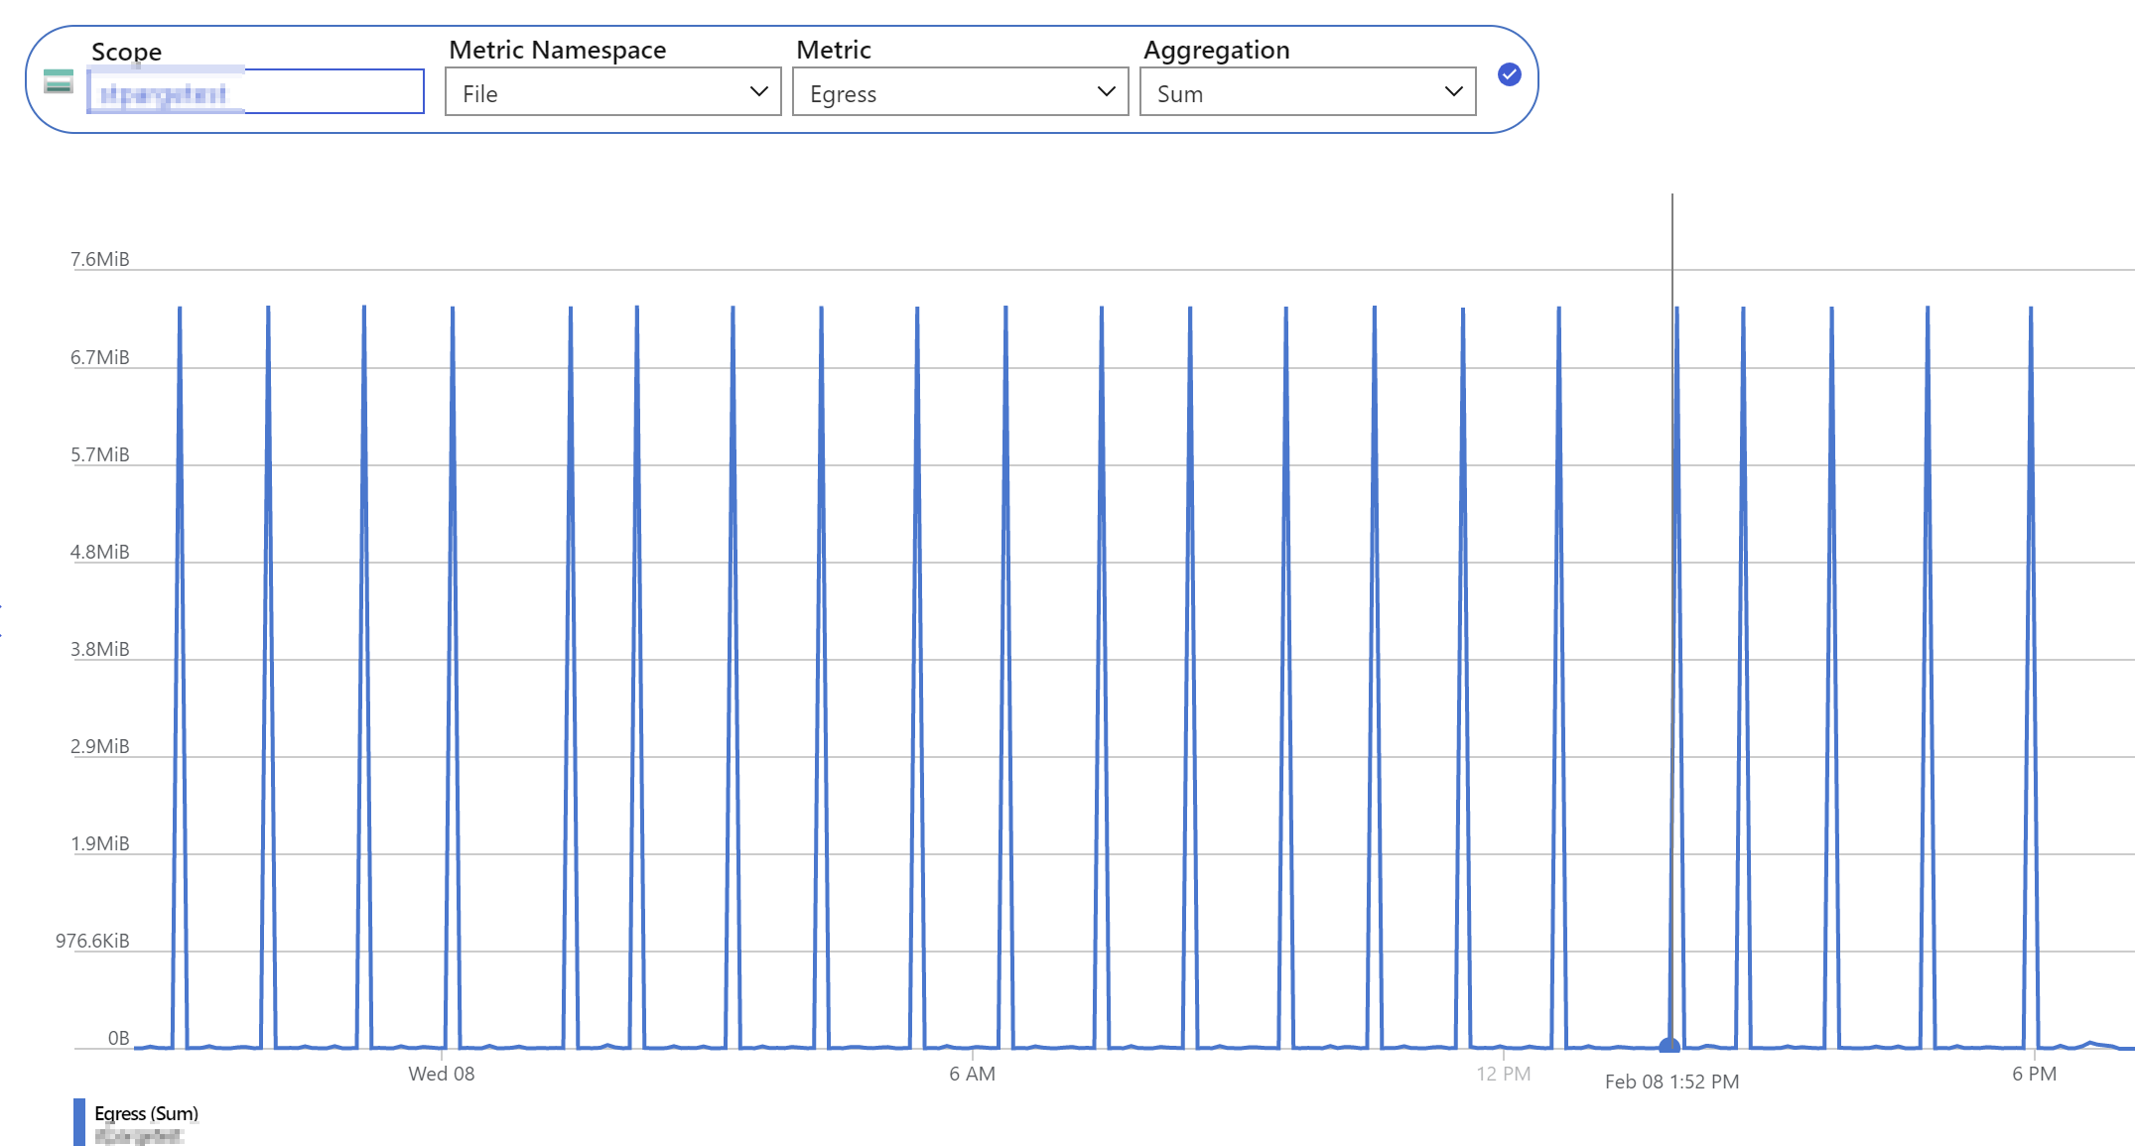Click the blue legend color swatch

click(78, 1122)
